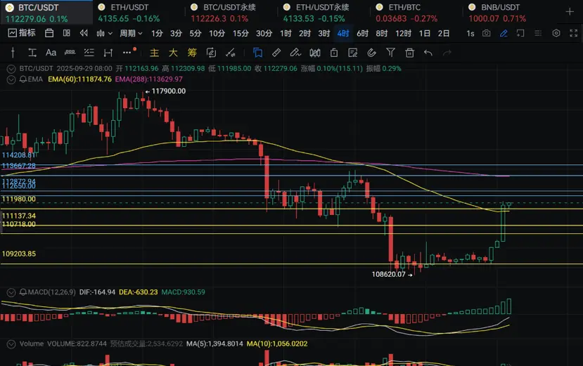
Task: Expand the 周期 period dropdown
Action: click(x=131, y=34)
